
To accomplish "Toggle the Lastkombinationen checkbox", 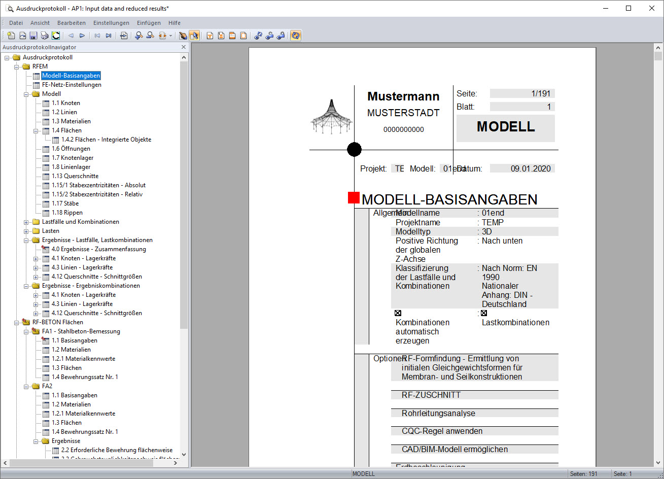I will point(483,313).
